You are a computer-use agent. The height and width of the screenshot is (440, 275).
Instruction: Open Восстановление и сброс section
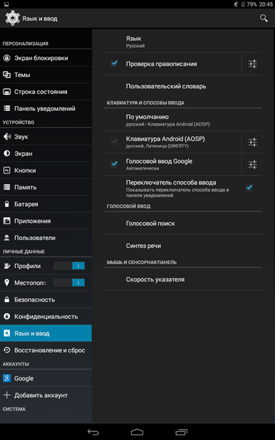point(46,350)
